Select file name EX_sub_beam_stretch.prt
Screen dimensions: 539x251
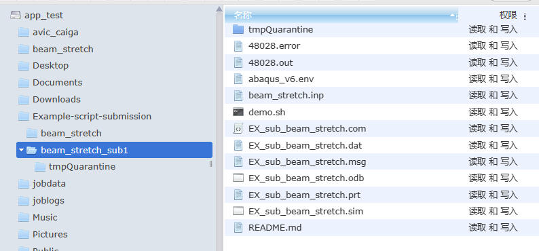tap(305, 195)
